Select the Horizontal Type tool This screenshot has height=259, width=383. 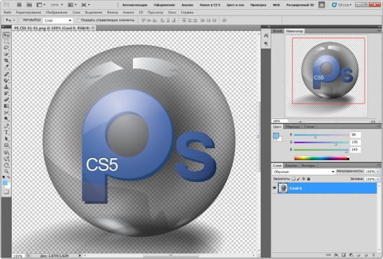(6, 132)
